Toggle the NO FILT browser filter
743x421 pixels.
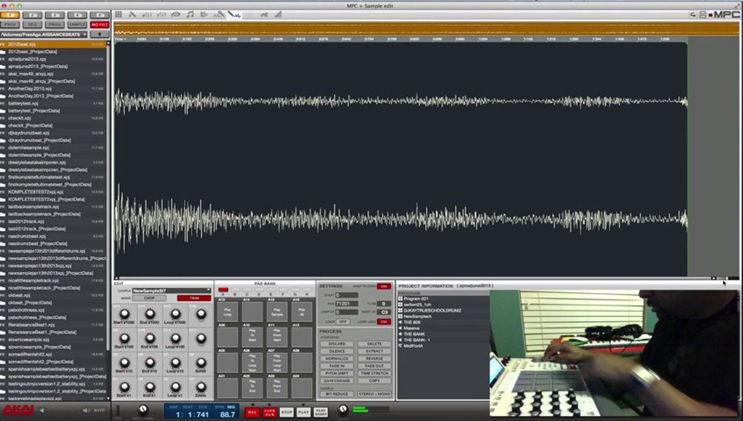click(99, 25)
